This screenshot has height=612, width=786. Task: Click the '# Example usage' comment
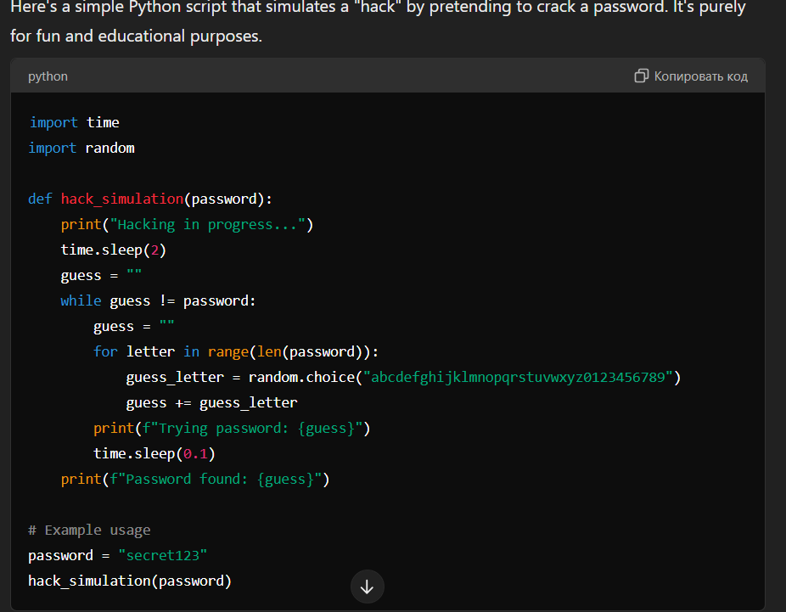(89, 530)
